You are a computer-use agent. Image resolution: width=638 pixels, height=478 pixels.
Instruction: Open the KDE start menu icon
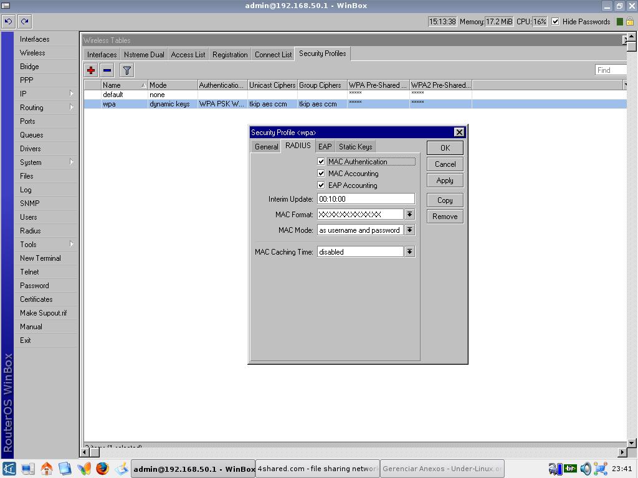point(9,469)
